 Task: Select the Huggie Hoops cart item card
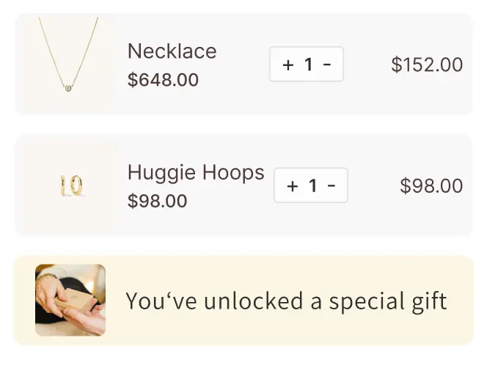click(x=243, y=185)
